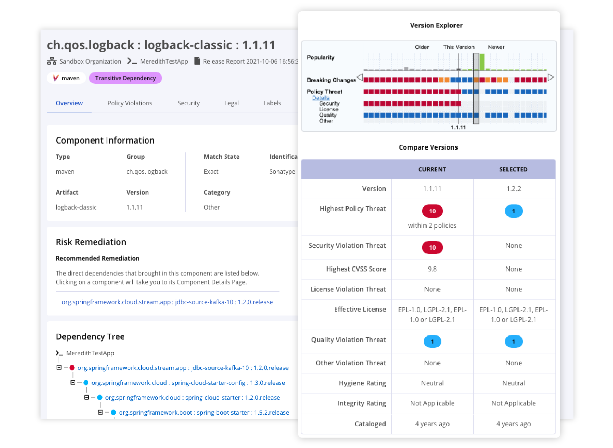The height and width of the screenshot is (448, 613).
Task: Click the red Security Violation Threat badge showing 10
Action: 432,248
